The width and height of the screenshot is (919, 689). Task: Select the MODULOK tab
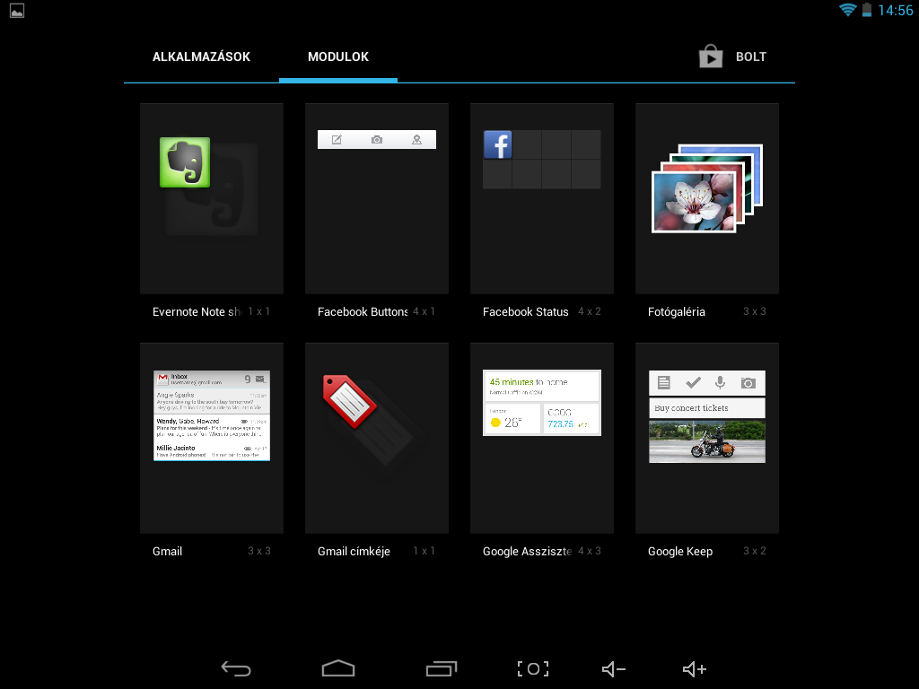pyautogui.click(x=338, y=57)
